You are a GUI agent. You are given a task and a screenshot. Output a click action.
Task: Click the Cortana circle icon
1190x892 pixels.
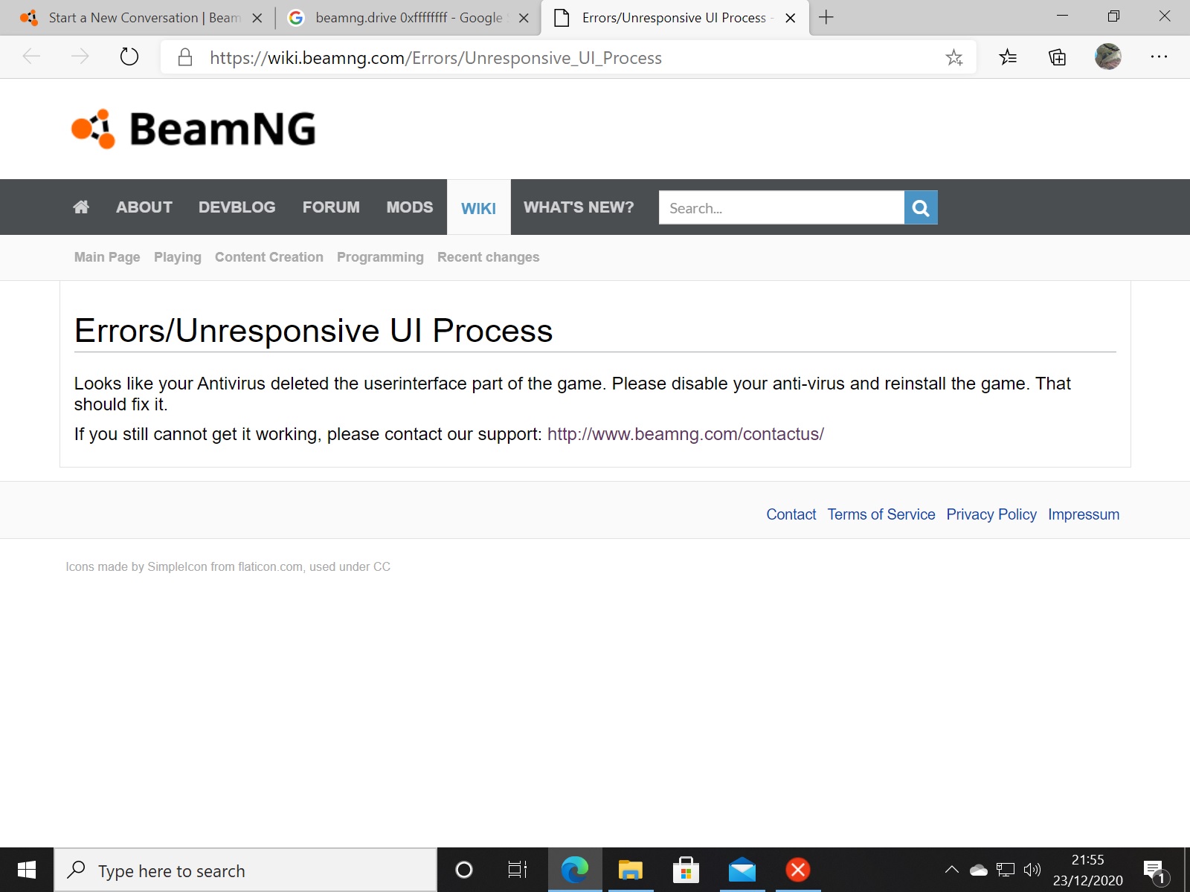pyautogui.click(x=464, y=870)
